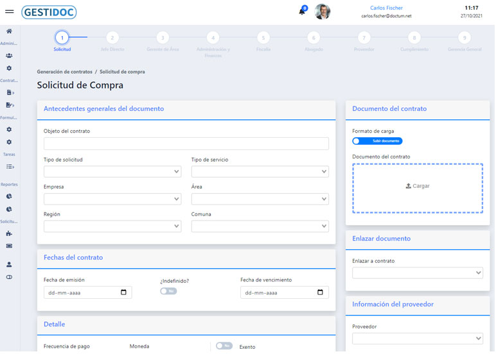
Task: Click the Cargar upload drop zone
Action: click(418, 188)
